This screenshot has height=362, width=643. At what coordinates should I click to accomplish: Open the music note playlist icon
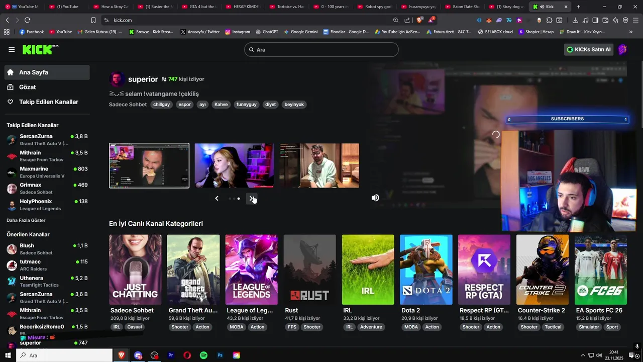click(x=585, y=20)
